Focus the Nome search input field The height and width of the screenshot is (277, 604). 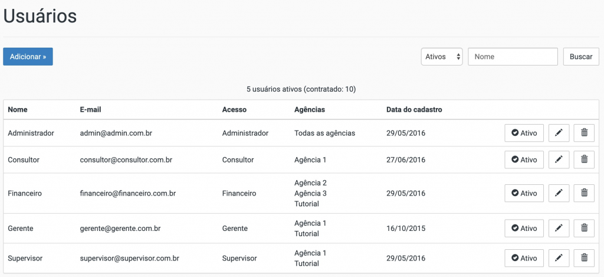[513, 57]
